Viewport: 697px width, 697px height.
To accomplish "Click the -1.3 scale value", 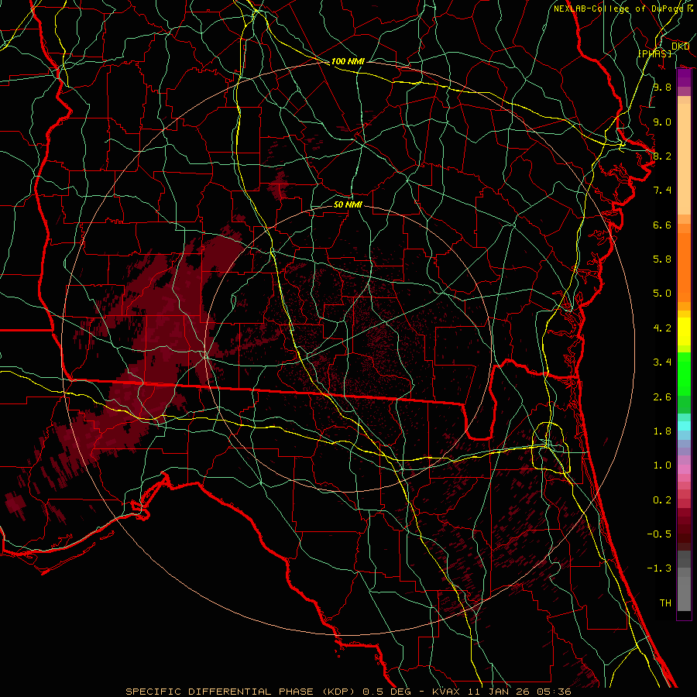I will pos(659,568).
